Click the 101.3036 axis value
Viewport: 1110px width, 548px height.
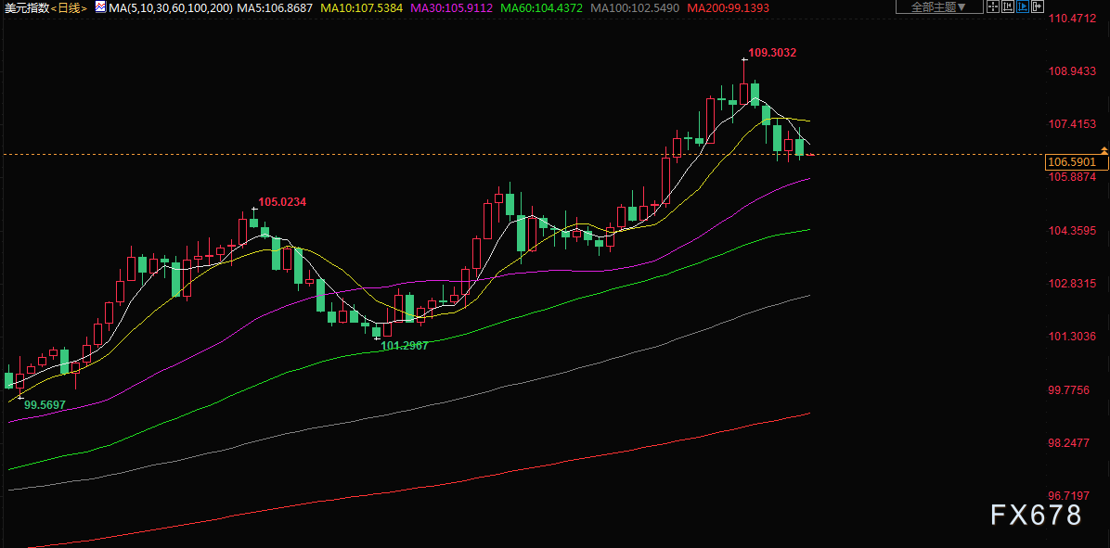click(1073, 337)
